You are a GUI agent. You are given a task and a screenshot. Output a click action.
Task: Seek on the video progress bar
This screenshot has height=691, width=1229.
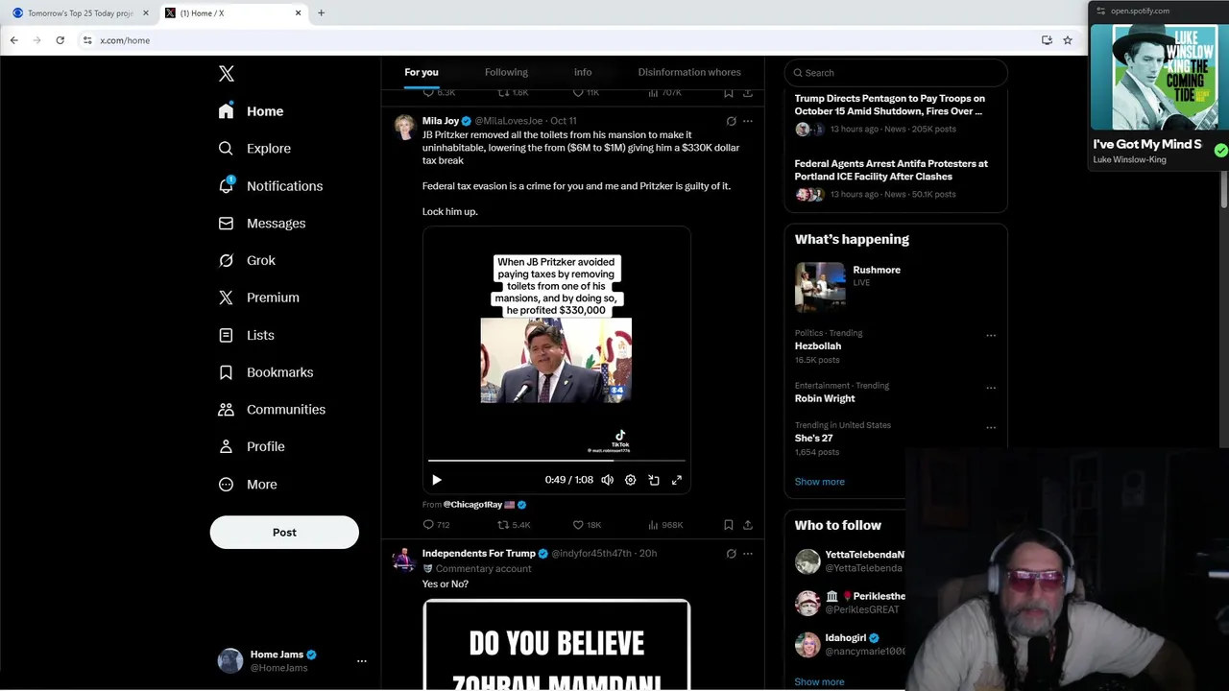(557, 461)
